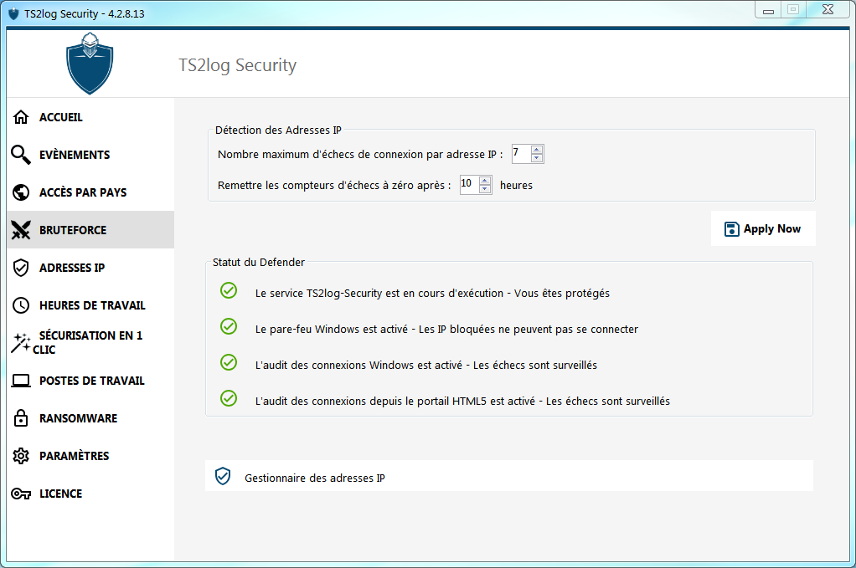Screen dimensions: 856x568
Task: Click the portail HTML5 audit status text
Action: coord(462,402)
